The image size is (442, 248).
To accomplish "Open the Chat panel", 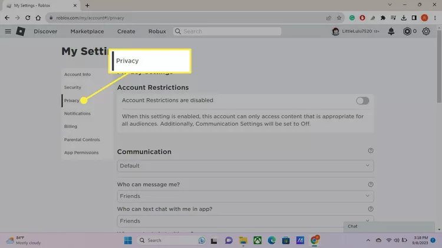I will 389,226.
